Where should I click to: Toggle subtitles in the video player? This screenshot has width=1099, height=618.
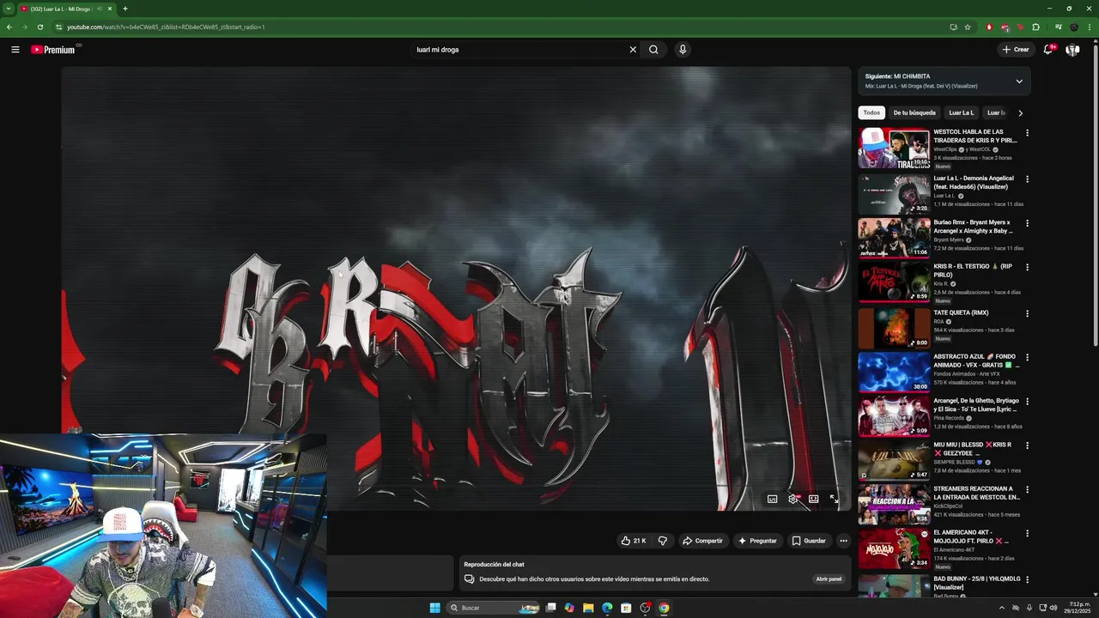pos(772,499)
